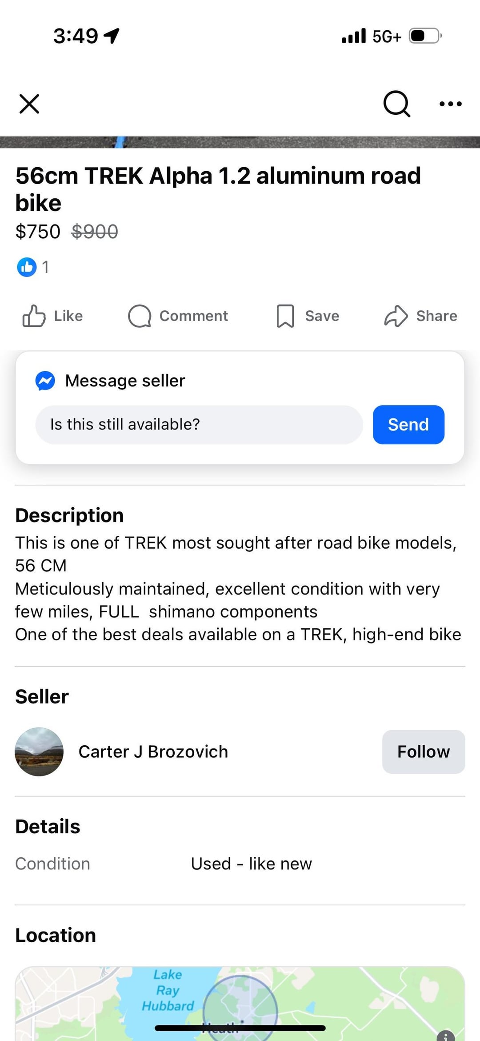Share listing using the arrow icon
The image size is (480, 1041).
click(x=396, y=316)
